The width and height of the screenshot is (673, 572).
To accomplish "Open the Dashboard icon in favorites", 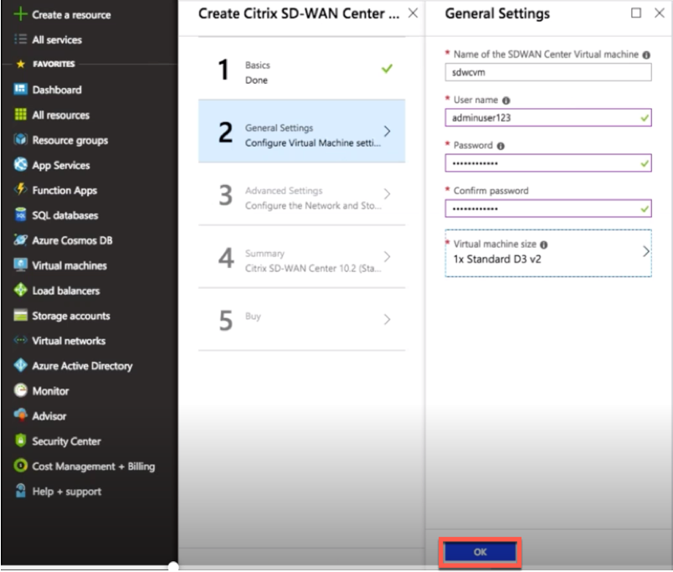I will pos(20,90).
